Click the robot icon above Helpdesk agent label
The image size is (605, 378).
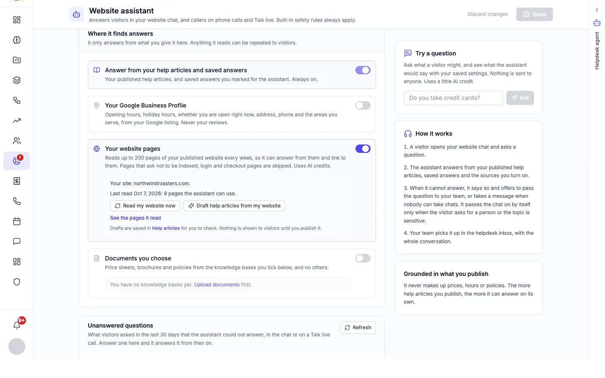pyautogui.click(x=597, y=23)
